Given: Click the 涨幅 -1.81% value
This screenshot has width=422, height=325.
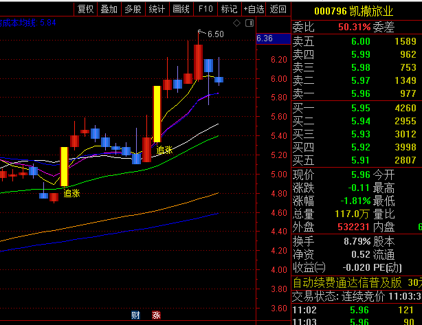Looking at the screenshot, I should (x=355, y=201).
